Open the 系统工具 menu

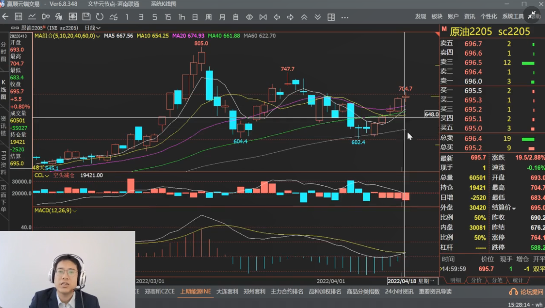[513, 16]
